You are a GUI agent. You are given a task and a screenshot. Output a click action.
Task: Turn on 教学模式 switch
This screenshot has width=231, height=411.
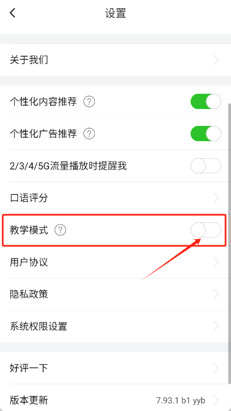pos(206,230)
